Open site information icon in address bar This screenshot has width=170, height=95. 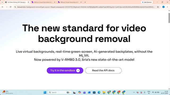coord(15,7)
